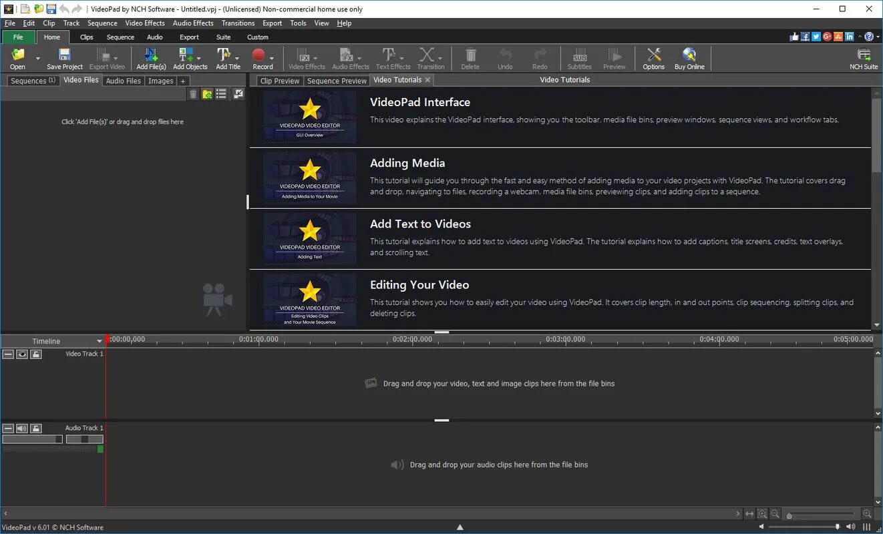Expand the Add Title dropdown arrow
Image resolution: width=883 pixels, height=534 pixels.
(x=236, y=58)
